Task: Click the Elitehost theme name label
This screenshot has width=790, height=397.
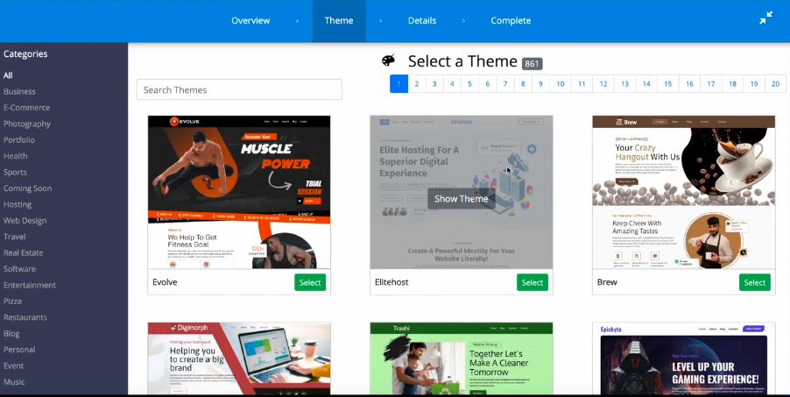Action: (391, 282)
